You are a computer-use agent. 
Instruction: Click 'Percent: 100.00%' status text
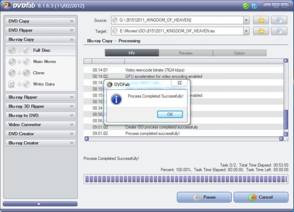point(176,170)
